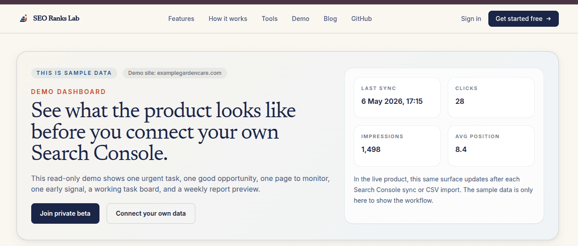Click Sign in

(471, 19)
